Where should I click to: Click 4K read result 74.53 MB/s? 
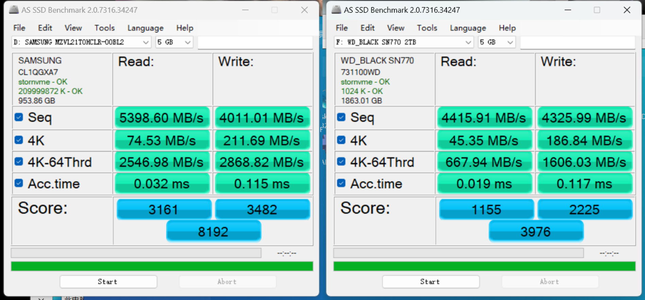(162, 140)
